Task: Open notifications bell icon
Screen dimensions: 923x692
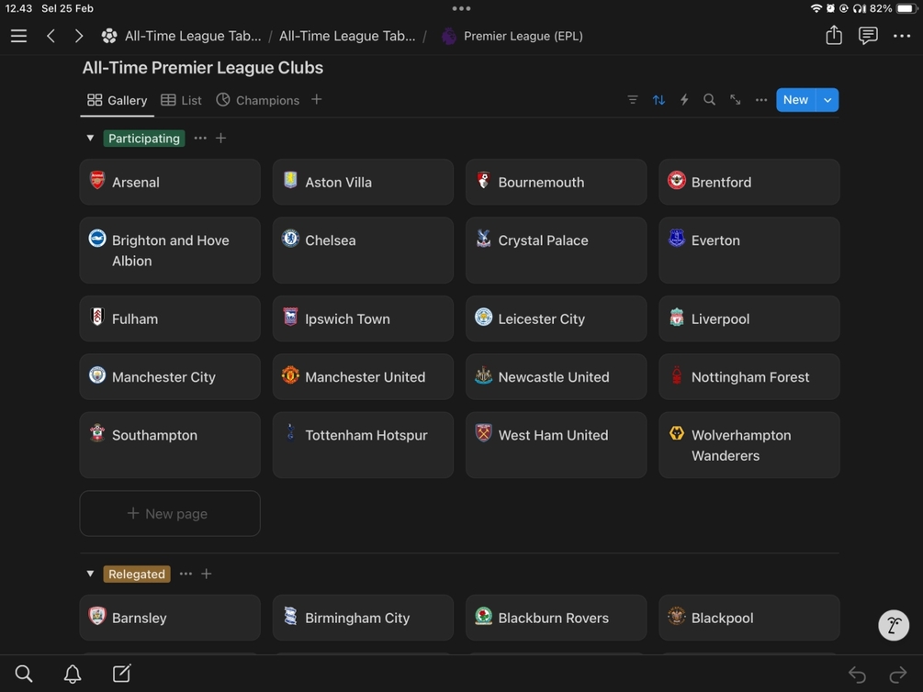Action: [x=73, y=674]
